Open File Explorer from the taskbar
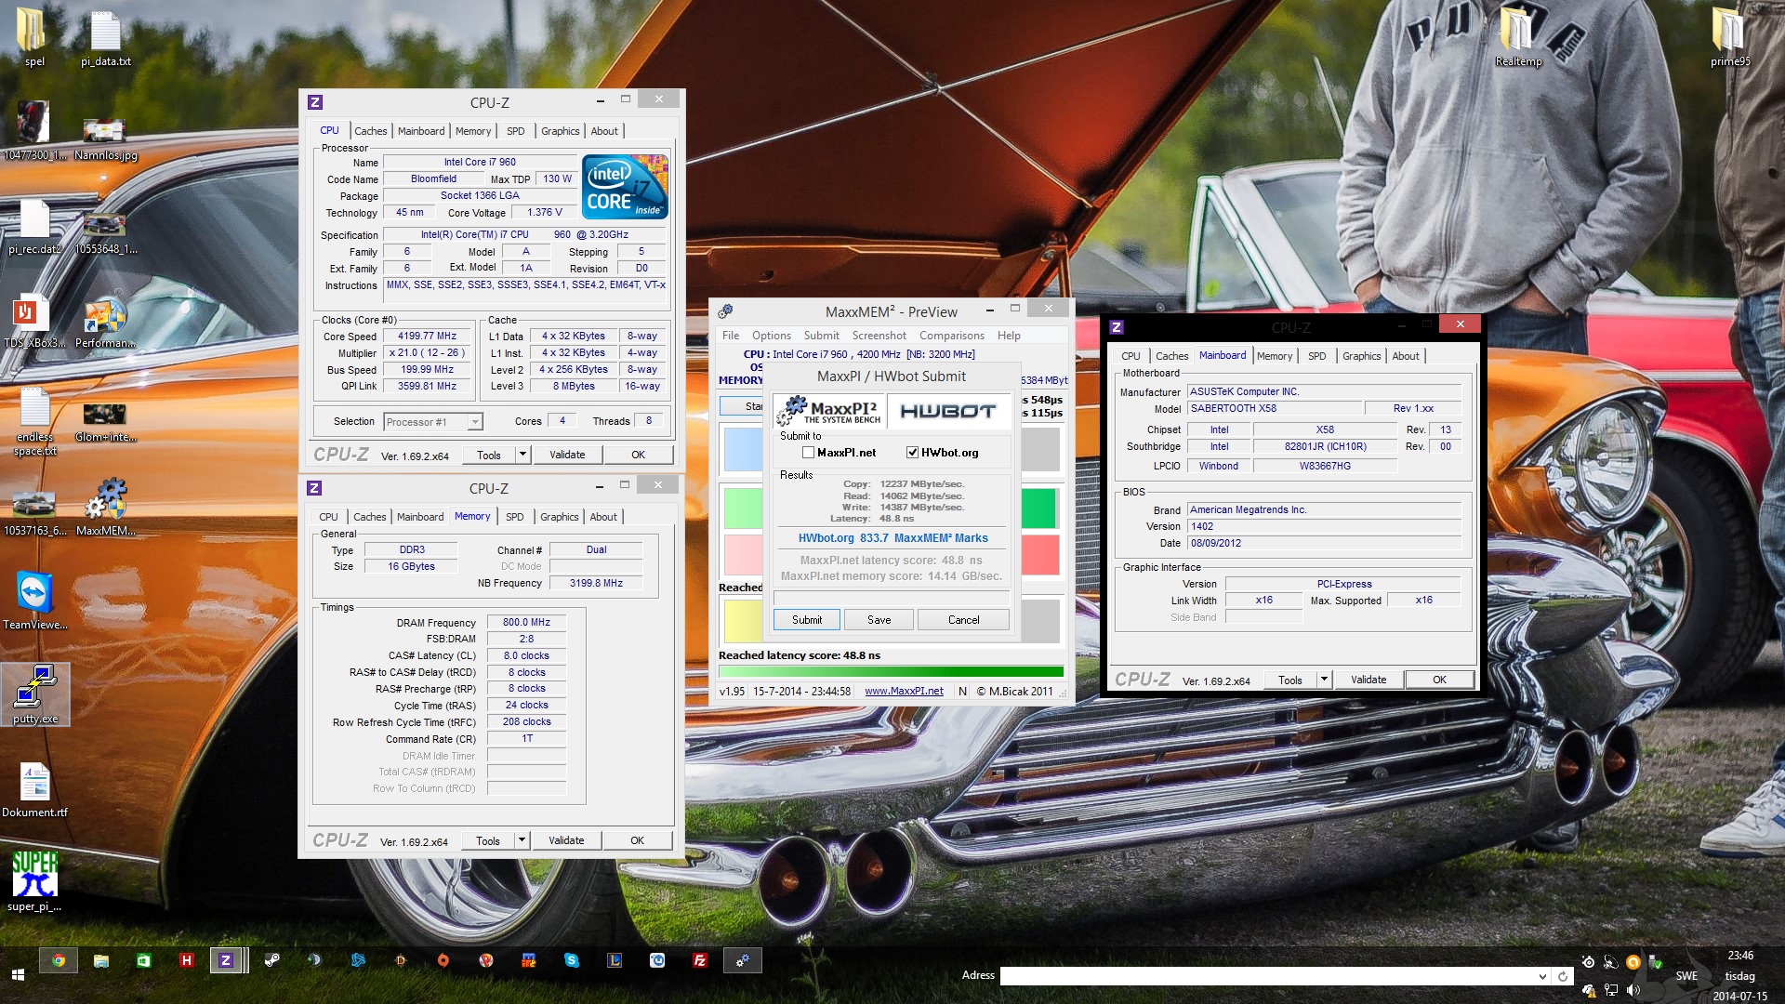The width and height of the screenshot is (1785, 1004). [x=101, y=960]
